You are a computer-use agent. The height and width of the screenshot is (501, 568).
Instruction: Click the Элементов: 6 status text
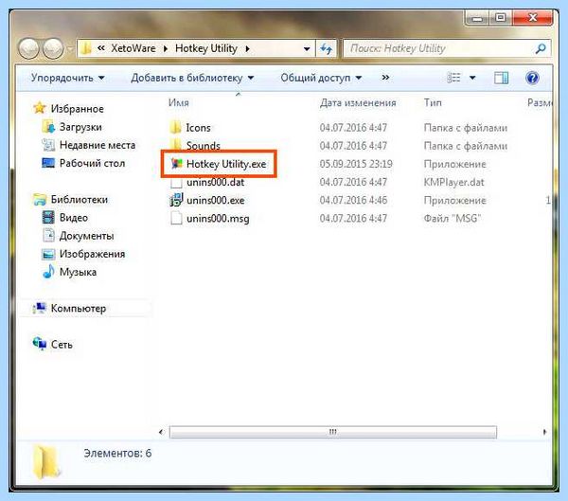(x=117, y=453)
